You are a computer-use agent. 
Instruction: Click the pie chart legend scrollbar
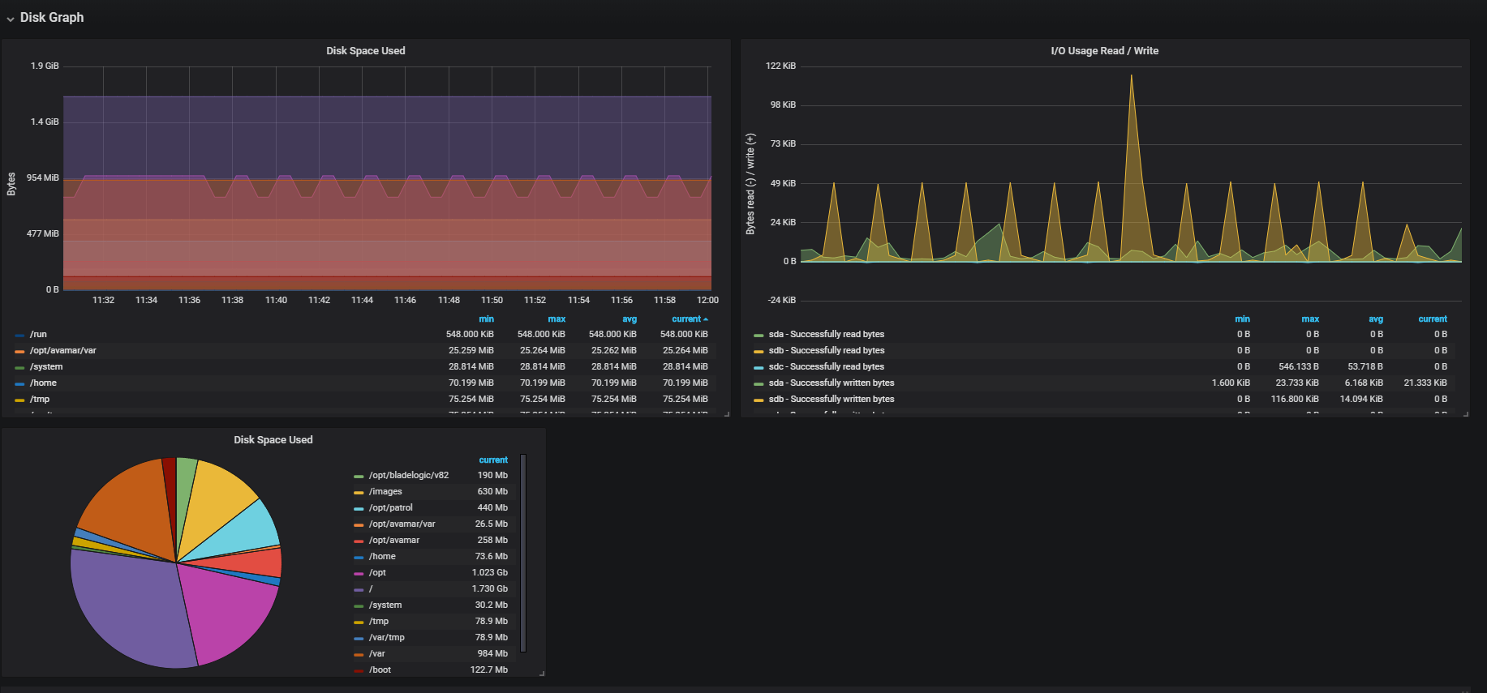coord(523,553)
